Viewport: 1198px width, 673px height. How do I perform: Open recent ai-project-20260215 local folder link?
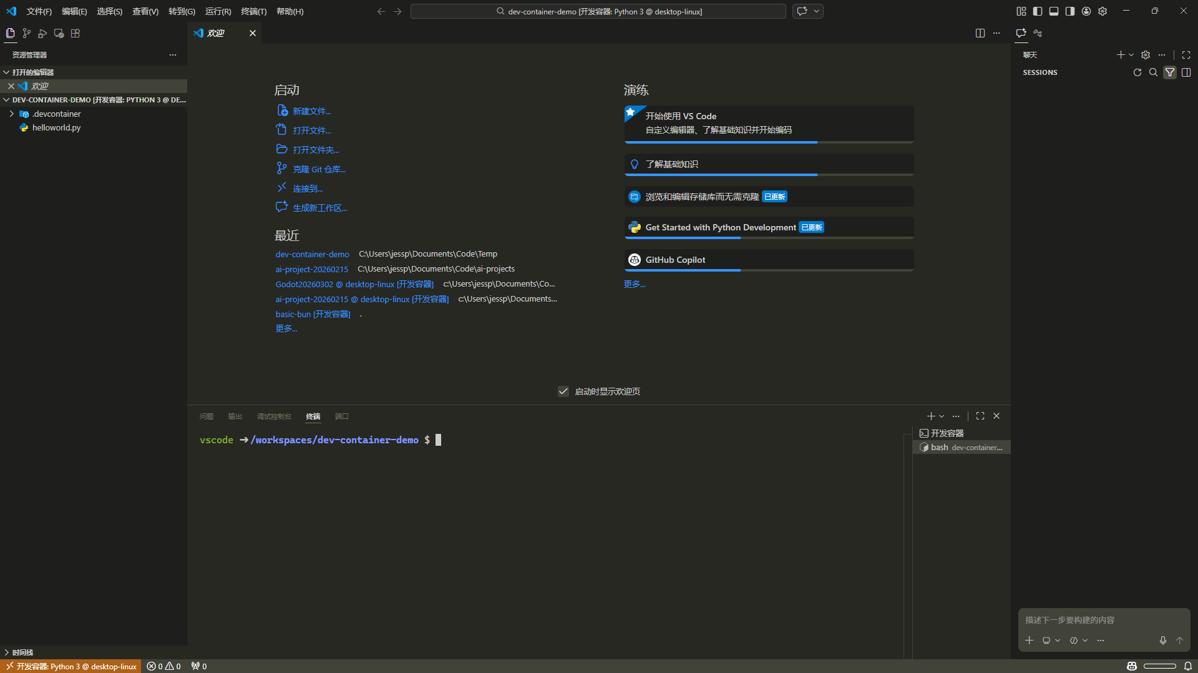(x=312, y=269)
